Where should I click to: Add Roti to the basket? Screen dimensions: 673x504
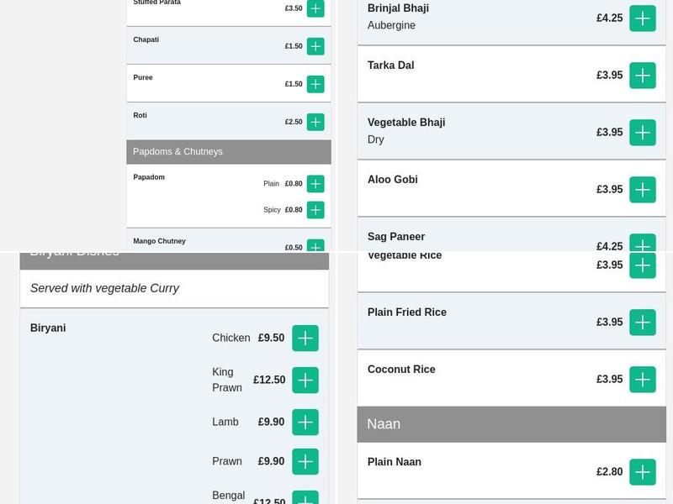tap(315, 122)
